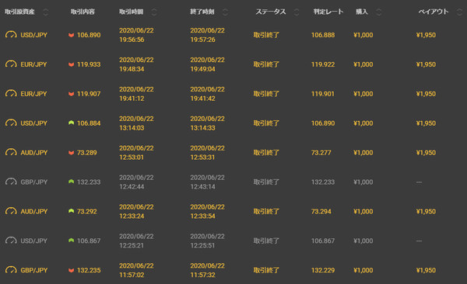
Task: Click judgment rate 119.901
Action: pyautogui.click(x=323, y=94)
